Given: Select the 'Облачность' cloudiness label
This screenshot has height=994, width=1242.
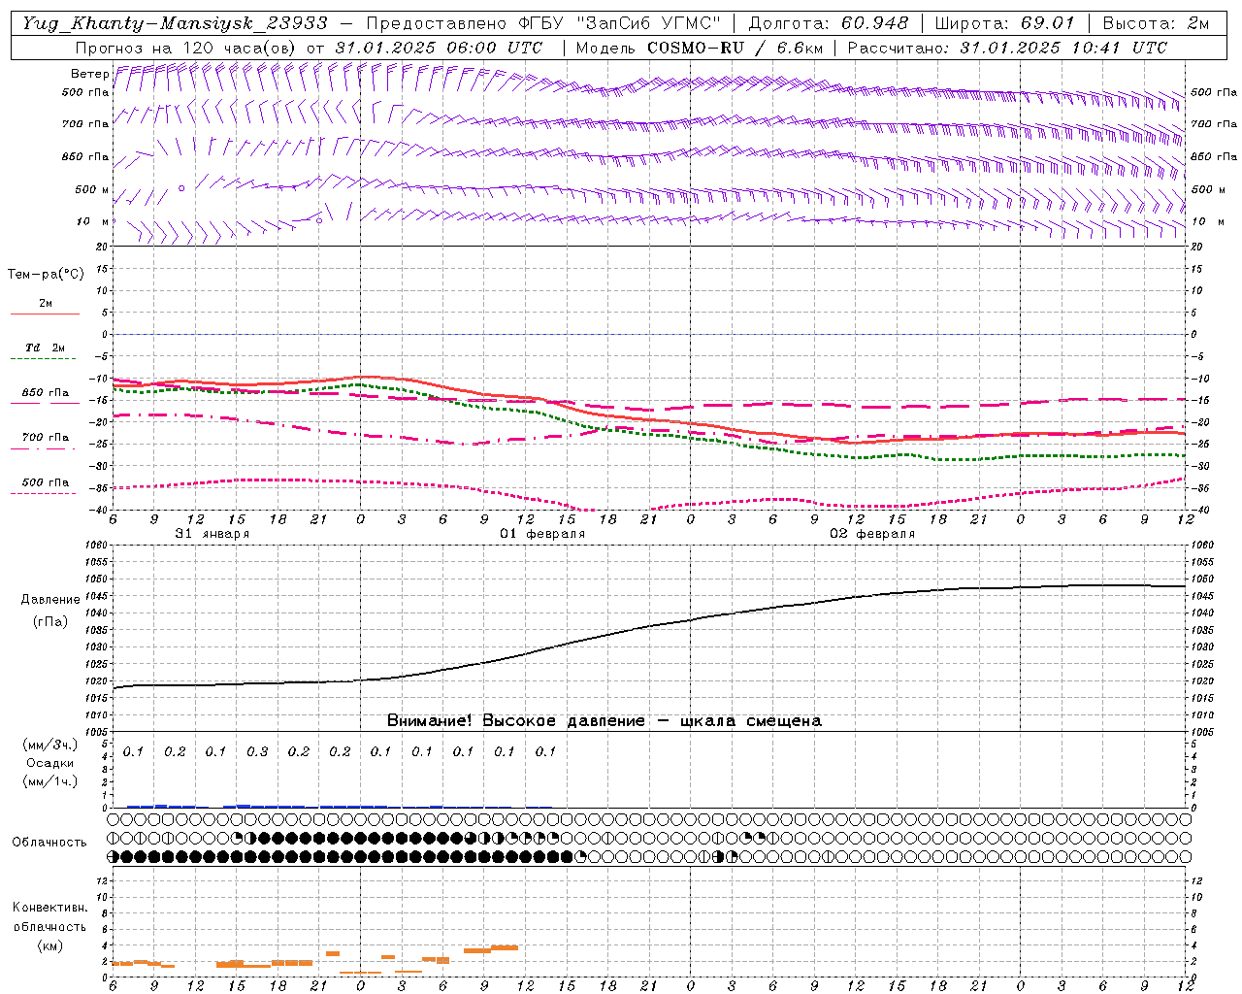Looking at the screenshot, I should tap(49, 843).
